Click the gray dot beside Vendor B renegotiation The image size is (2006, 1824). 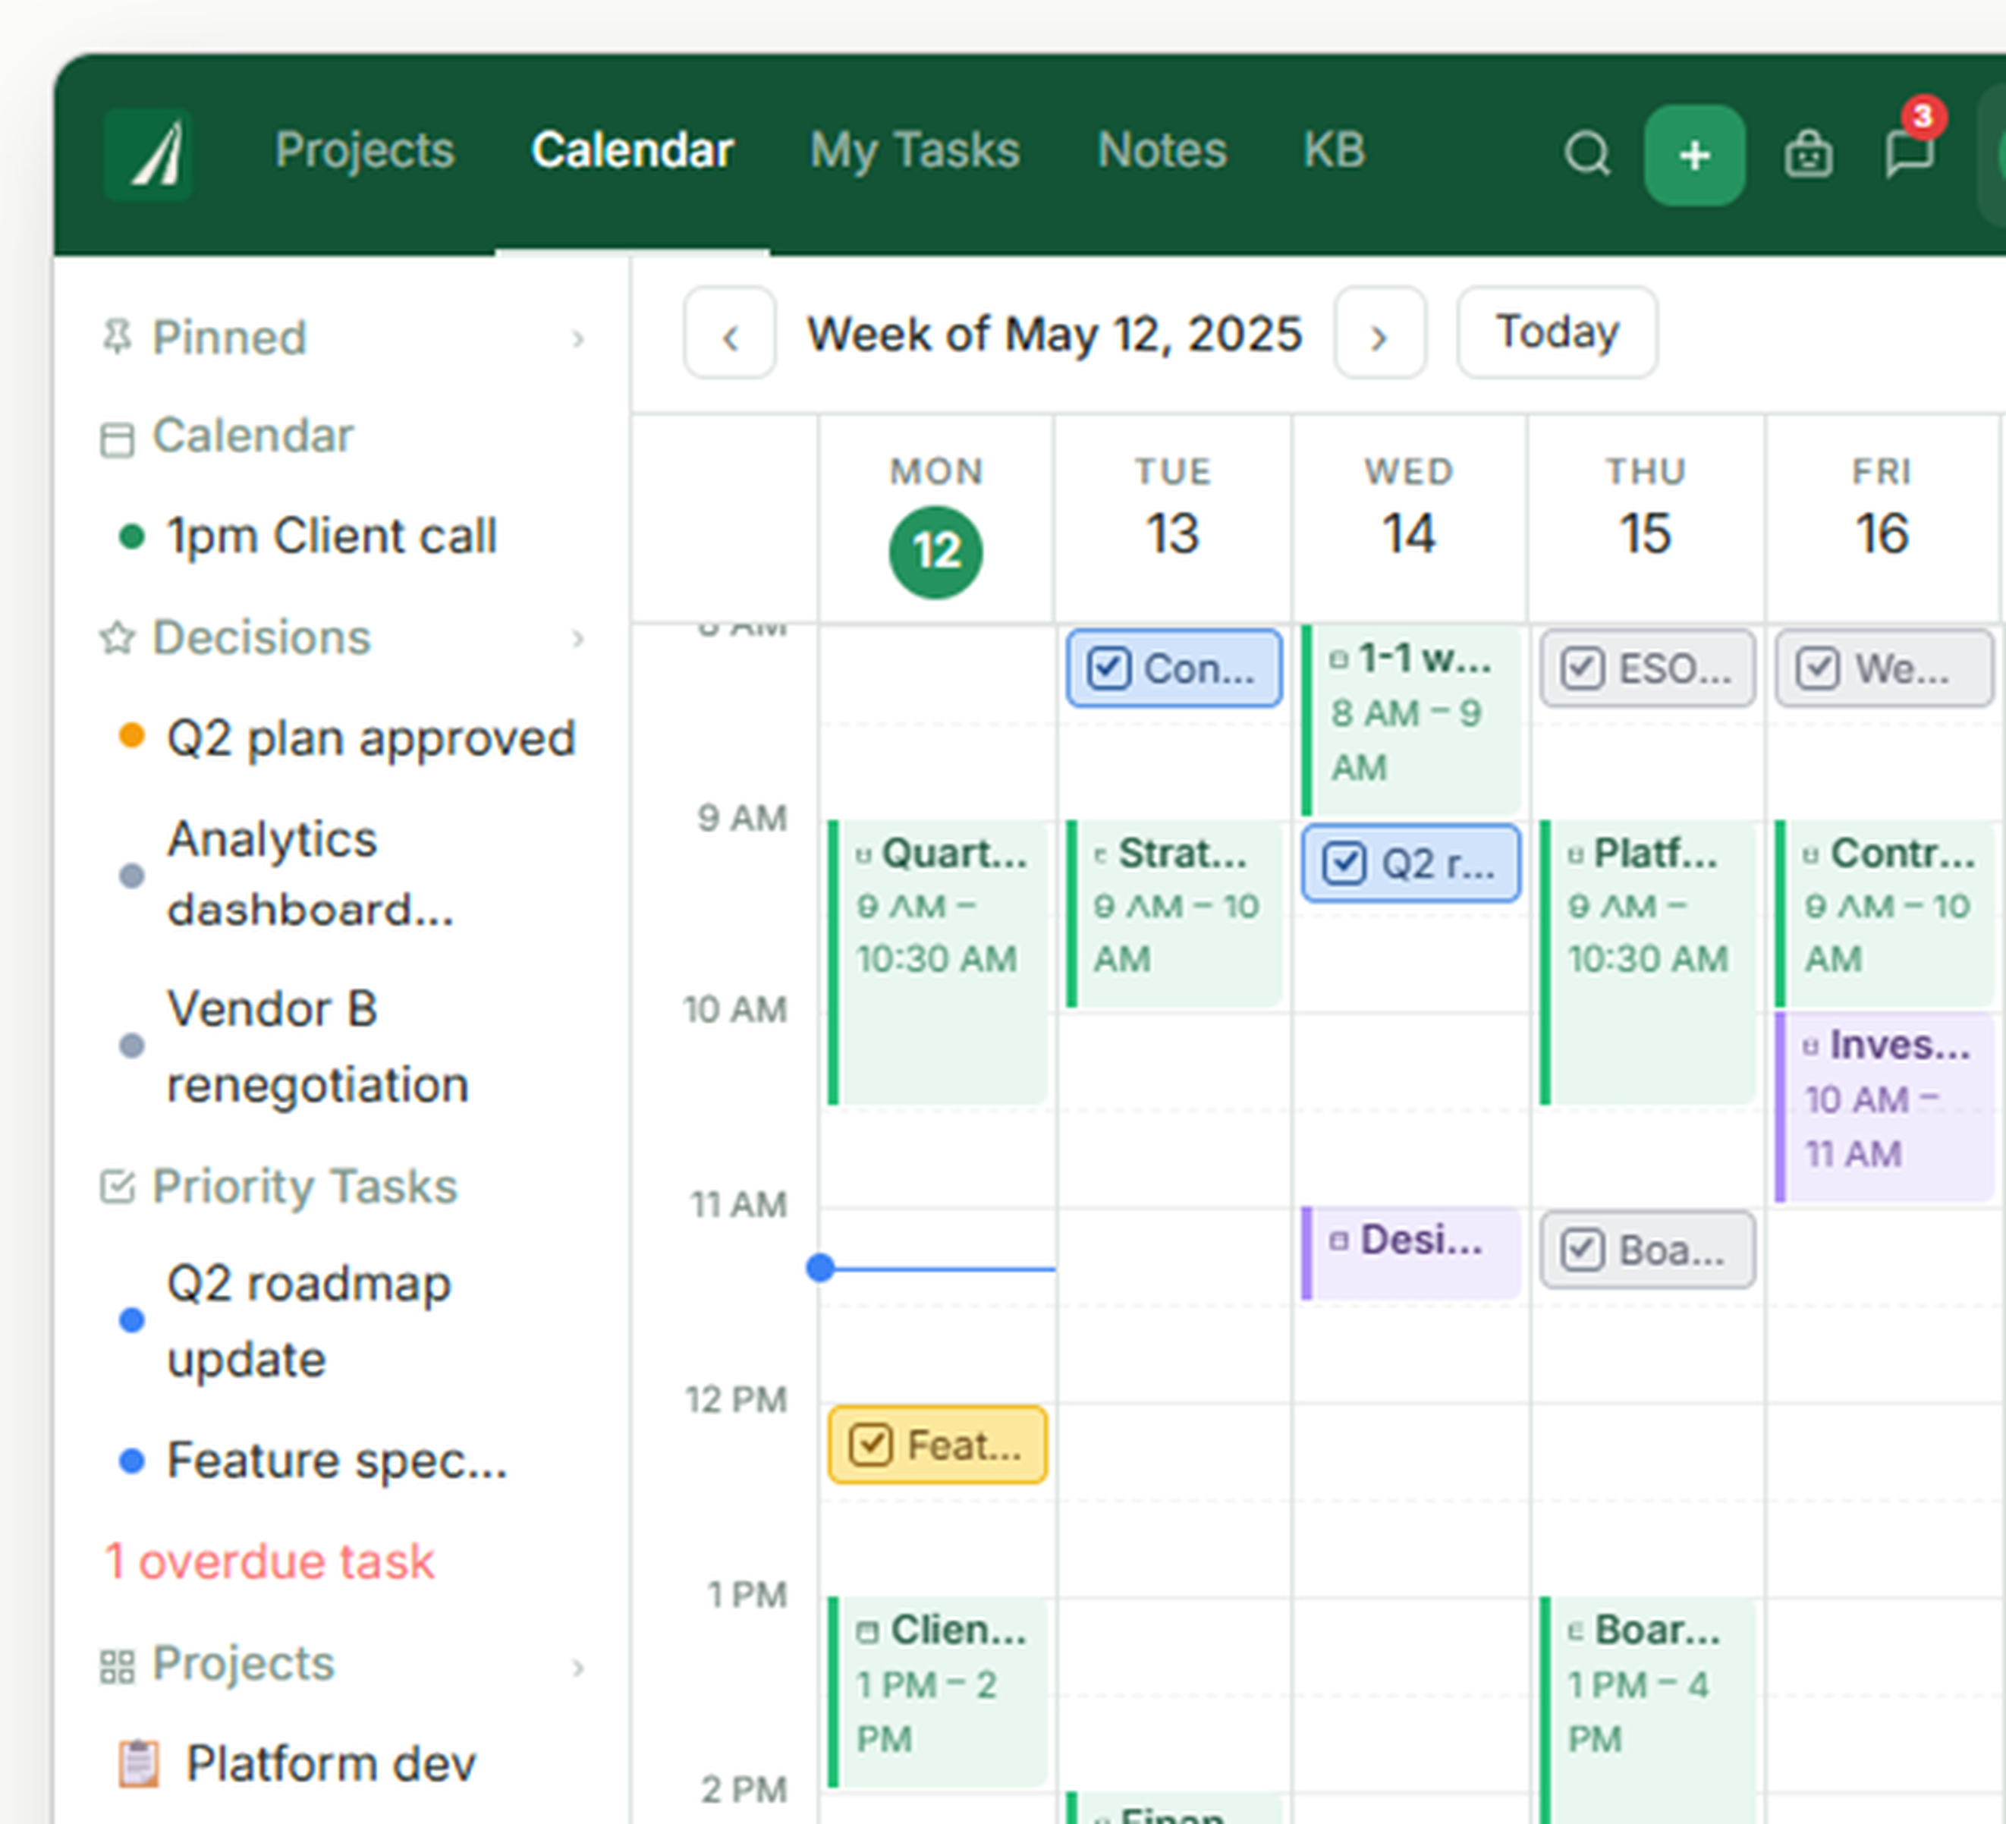pos(131,1046)
